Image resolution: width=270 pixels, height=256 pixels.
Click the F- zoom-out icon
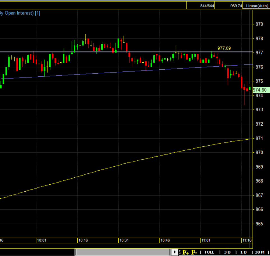coord(194,252)
